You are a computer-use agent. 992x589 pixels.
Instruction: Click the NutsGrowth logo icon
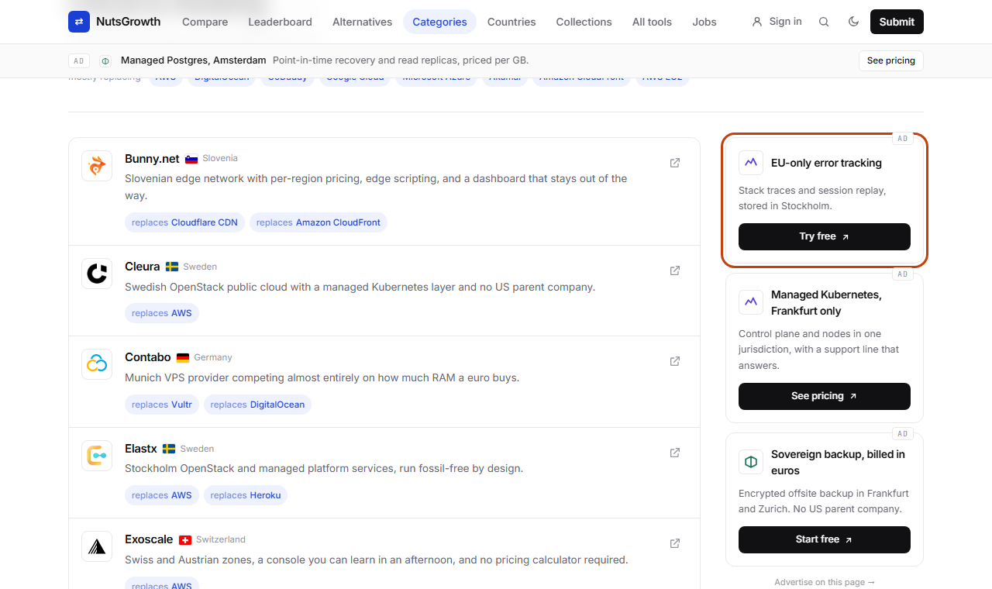(79, 22)
